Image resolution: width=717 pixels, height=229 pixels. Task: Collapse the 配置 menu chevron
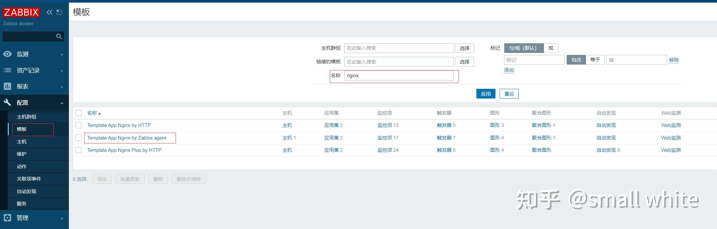pyautogui.click(x=62, y=103)
